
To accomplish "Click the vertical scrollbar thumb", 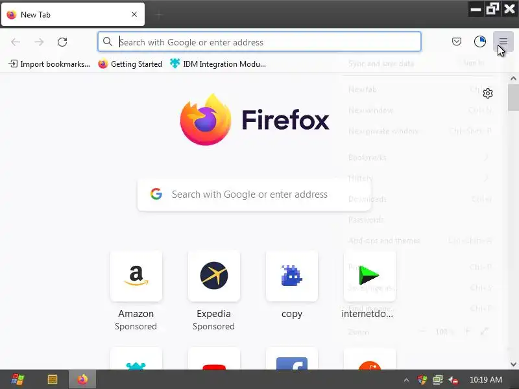I will 513,97.
